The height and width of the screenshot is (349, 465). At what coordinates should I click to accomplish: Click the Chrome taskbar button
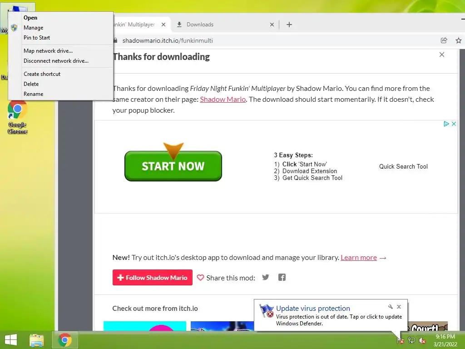coord(65,340)
